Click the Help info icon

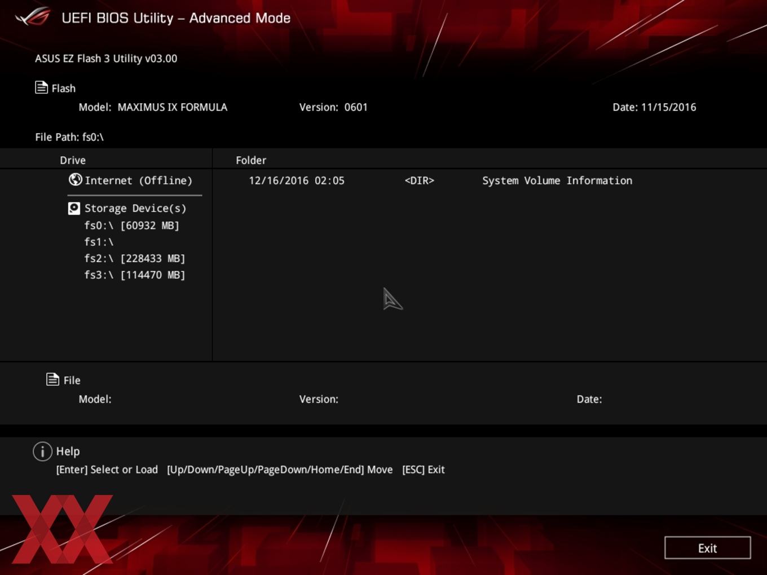click(42, 451)
